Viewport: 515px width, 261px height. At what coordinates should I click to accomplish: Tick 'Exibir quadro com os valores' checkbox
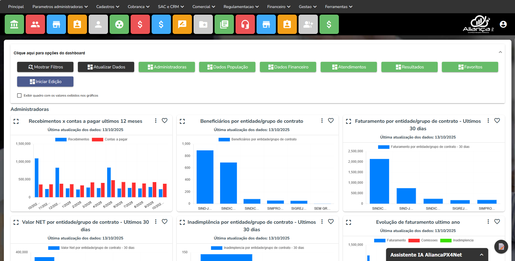(x=19, y=95)
